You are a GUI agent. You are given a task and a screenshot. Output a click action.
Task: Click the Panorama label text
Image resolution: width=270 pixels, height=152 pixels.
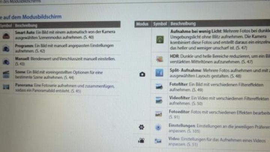click(x=24, y=85)
